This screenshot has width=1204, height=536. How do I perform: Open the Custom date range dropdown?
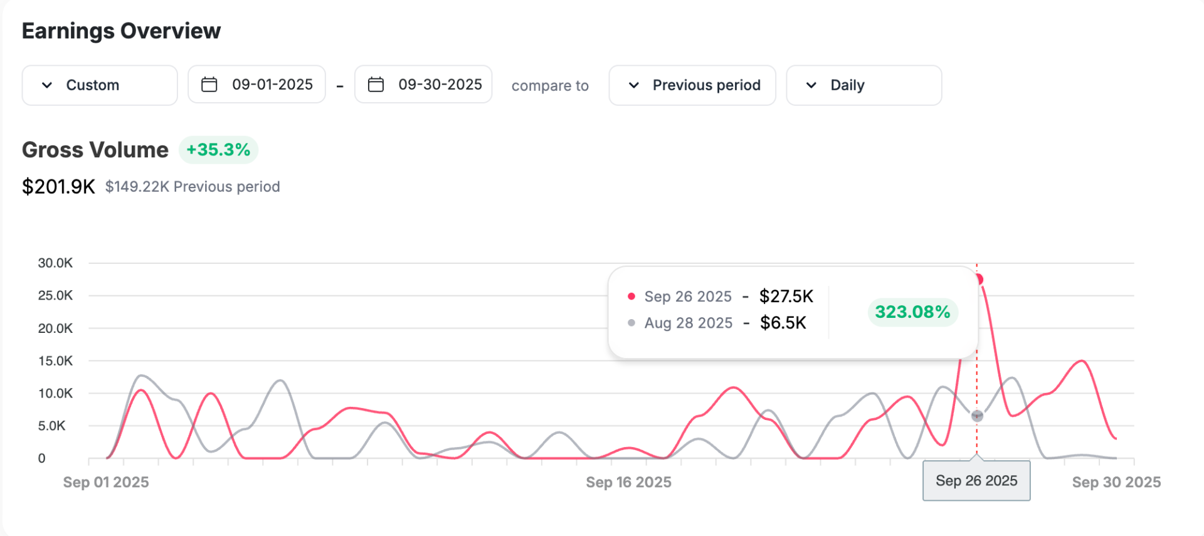[x=100, y=85]
